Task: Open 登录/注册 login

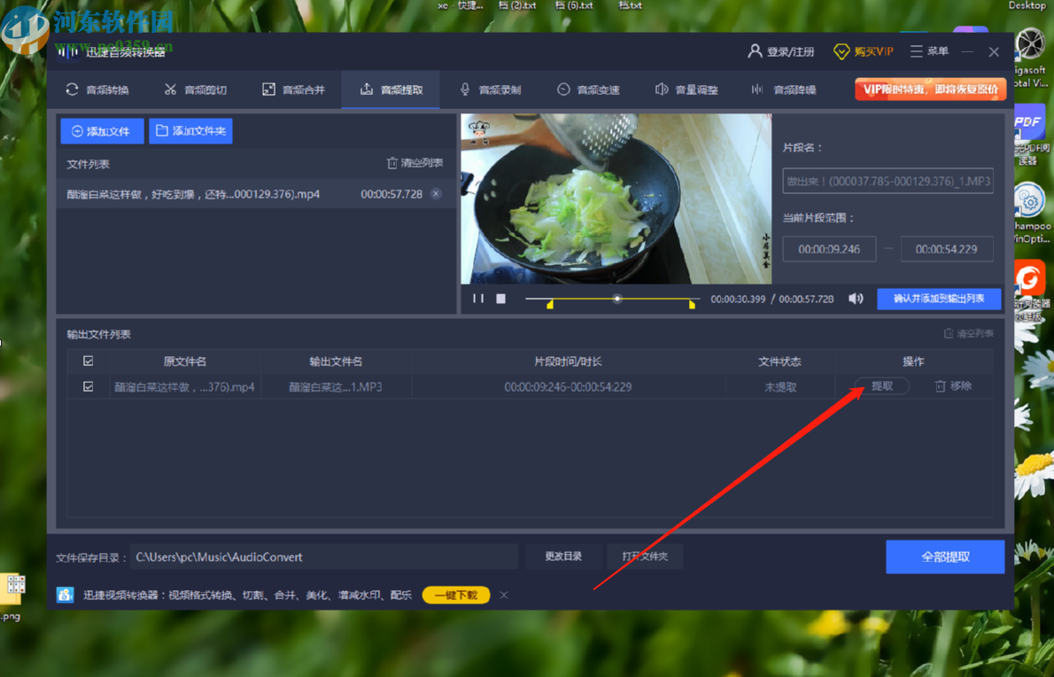Action: coord(781,51)
